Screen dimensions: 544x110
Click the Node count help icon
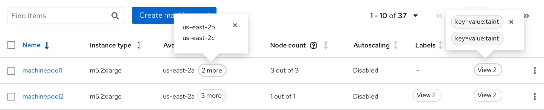click(x=314, y=45)
